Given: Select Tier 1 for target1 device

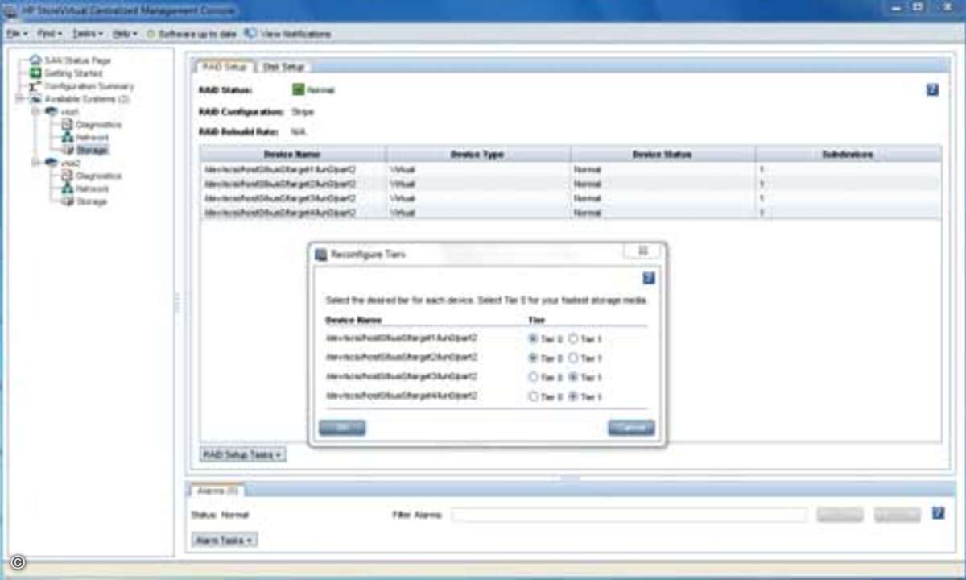Looking at the screenshot, I should [573, 339].
